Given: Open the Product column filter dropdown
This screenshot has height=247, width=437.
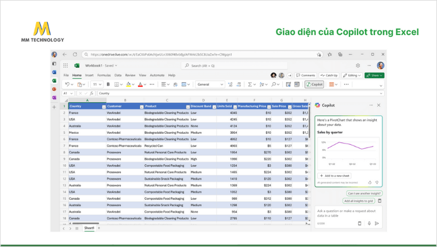Looking at the screenshot, I should [188, 107].
